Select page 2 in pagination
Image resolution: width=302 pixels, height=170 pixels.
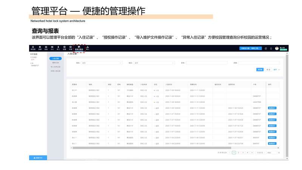click(x=239, y=153)
